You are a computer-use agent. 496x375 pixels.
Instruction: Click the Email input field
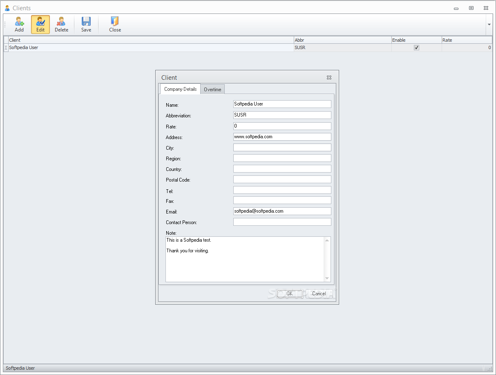click(282, 211)
